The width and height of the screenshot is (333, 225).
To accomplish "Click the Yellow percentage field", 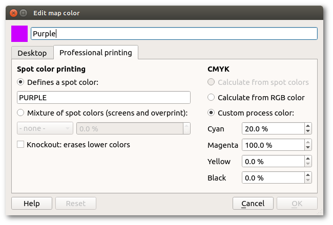I will [x=272, y=162].
